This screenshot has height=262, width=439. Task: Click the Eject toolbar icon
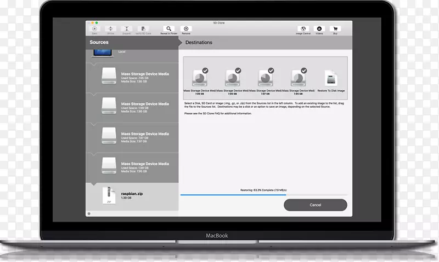94,28
